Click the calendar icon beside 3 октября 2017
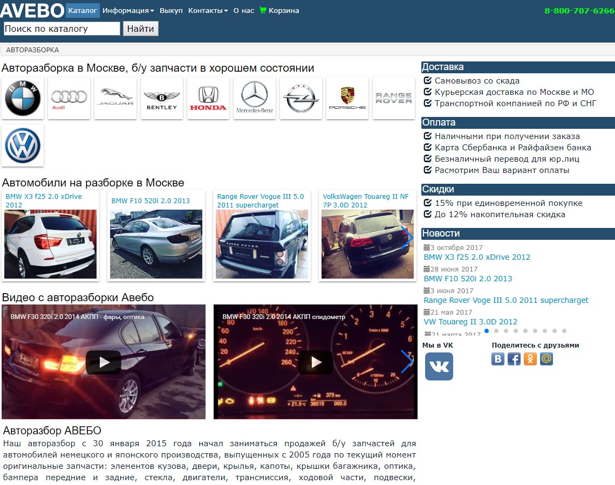Image resolution: width=615 pixels, height=485 pixels. coord(427,247)
